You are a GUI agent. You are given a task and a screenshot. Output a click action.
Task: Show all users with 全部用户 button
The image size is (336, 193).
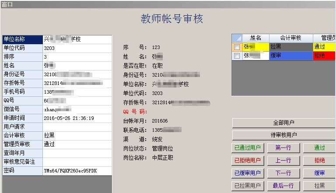(283, 123)
